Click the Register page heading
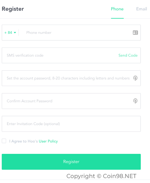Viewport: 150px width, 183px height. pyautogui.click(x=13, y=9)
